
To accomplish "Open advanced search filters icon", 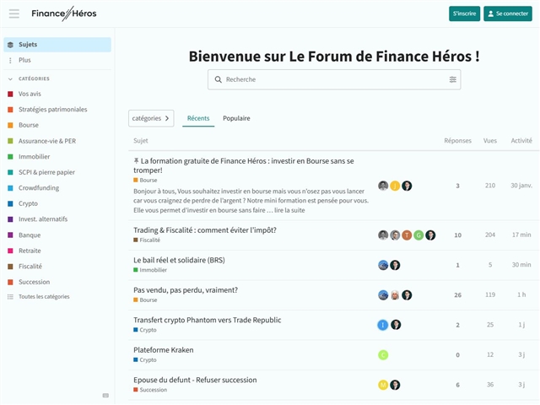I will [452, 79].
